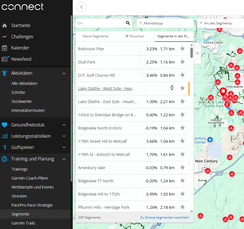The image size is (244, 229).
Task: Click the airport marker near New Century on map
Action: pyautogui.click(x=210, y=140)
